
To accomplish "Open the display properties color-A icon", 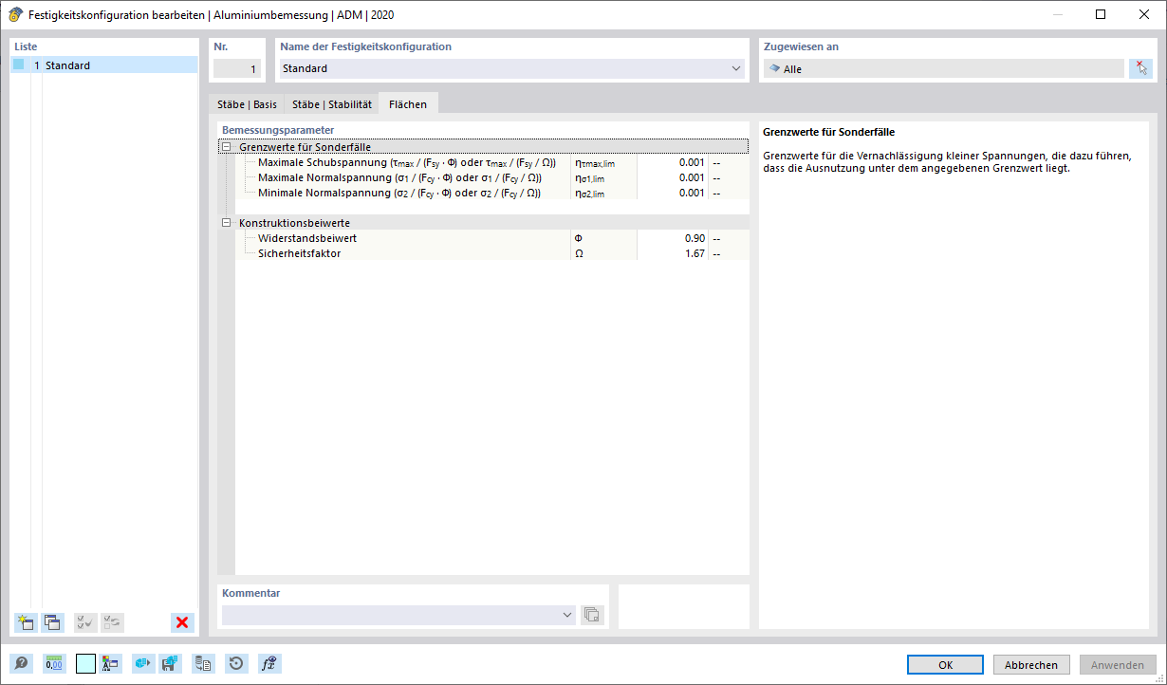I will pos(111,663).
